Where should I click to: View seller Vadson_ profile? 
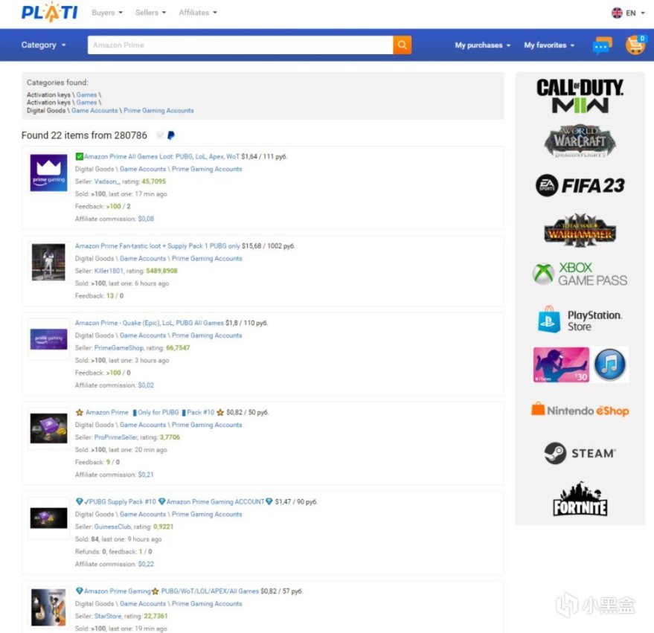pyautogui.click(x=107, y=181)
